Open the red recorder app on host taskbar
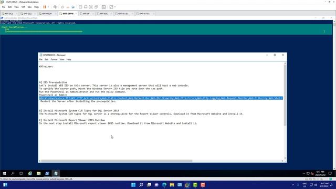The width and height of the screenshot is (336, 189). click(x=203, y=185)
